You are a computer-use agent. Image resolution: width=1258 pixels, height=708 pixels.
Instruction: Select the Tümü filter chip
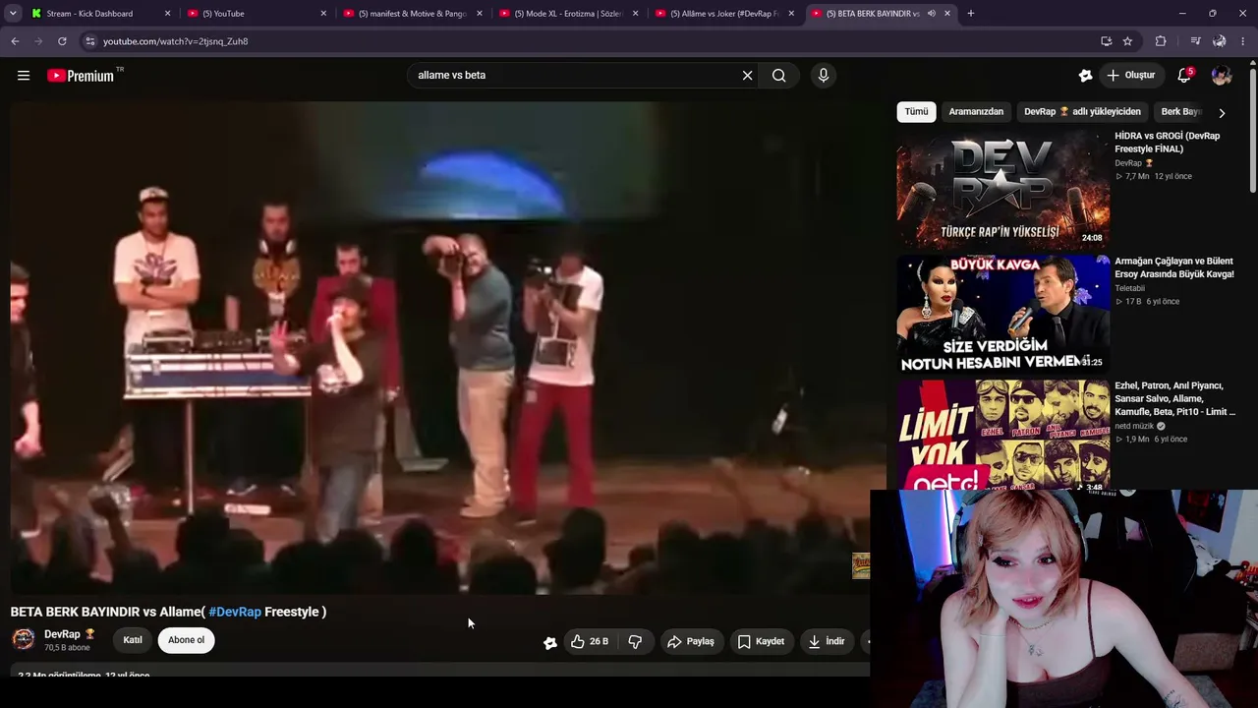point(916,112)
